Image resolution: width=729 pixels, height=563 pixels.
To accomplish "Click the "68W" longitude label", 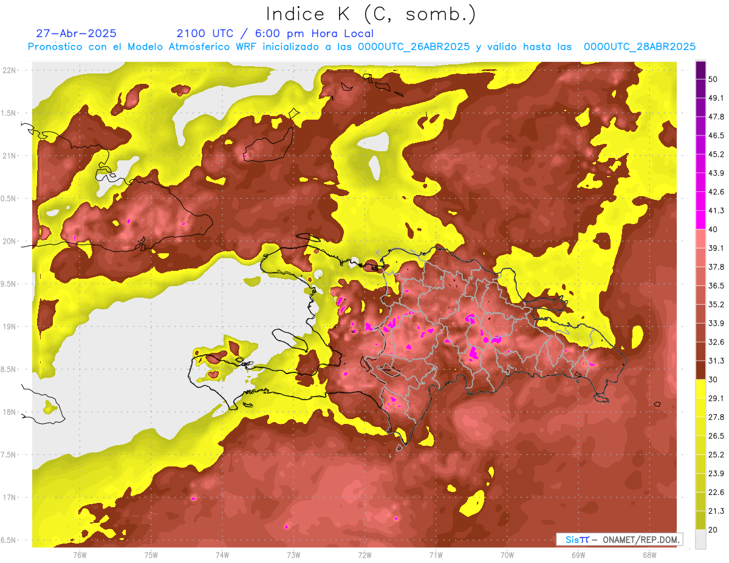I will tap(649, 555).
